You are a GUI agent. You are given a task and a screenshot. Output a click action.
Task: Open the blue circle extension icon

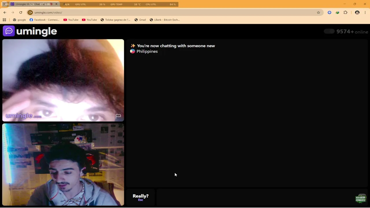[329, 12]
